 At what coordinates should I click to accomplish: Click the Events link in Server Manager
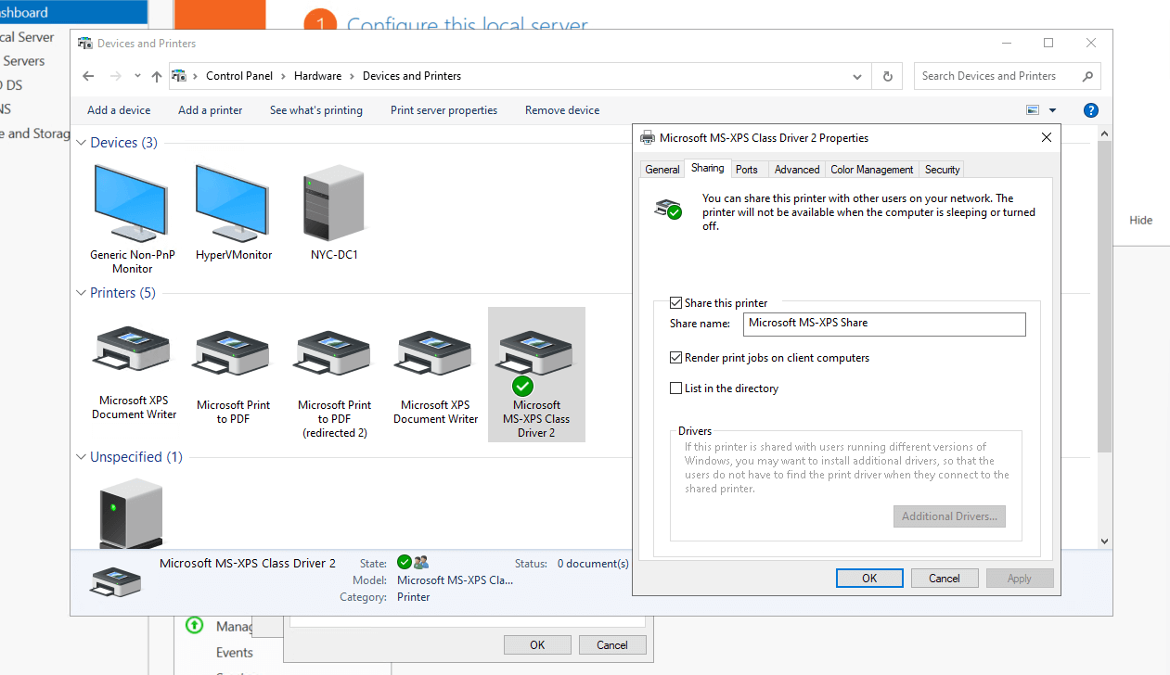tap(235, 653)
